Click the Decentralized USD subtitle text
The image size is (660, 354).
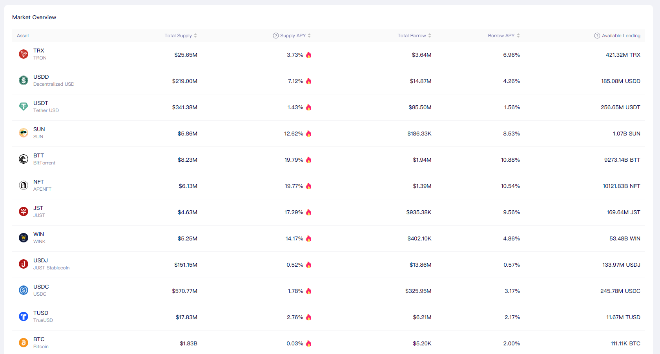[x=54, y=84]
